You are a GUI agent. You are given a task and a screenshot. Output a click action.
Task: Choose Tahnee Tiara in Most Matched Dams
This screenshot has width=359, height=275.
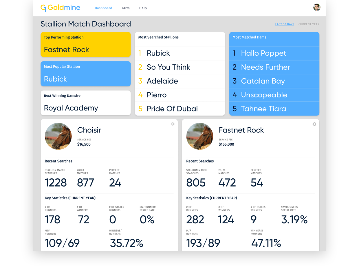click(x=274, y=109)
